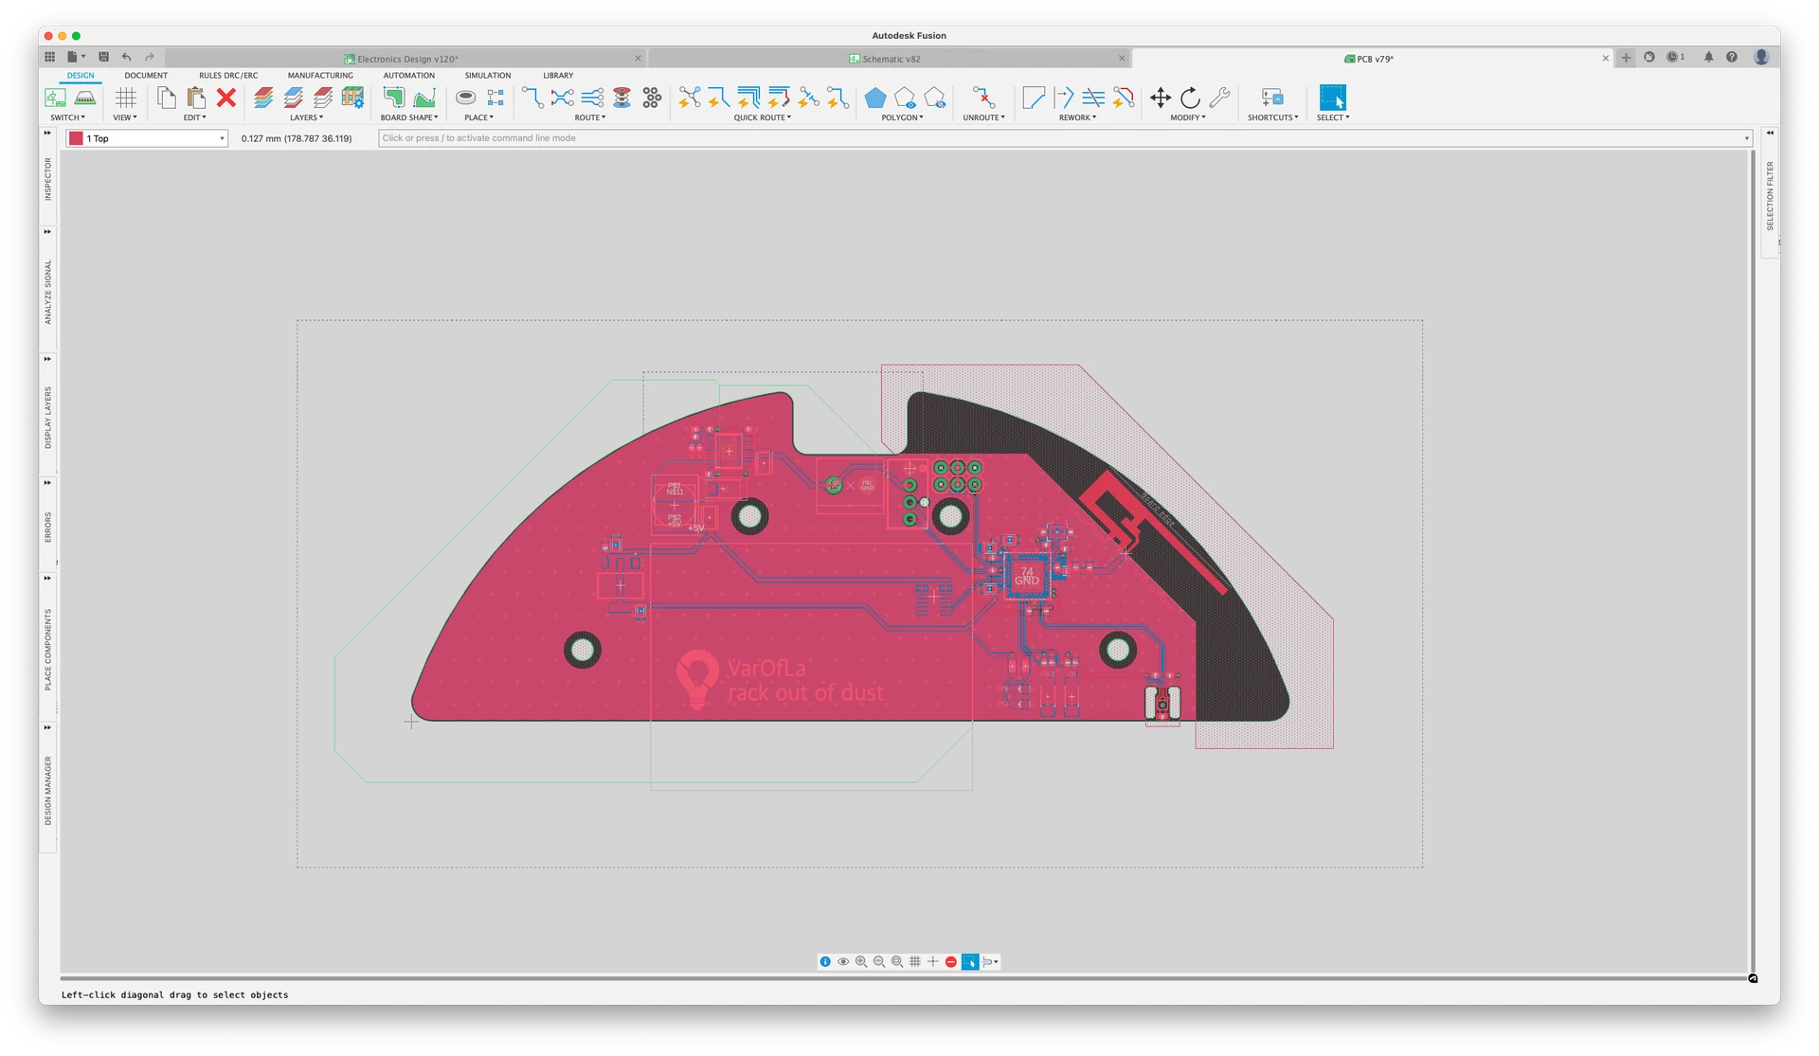Select the Move tool in Modify
This screenshot has height=1056, width=1819.
coord(1161,98)
